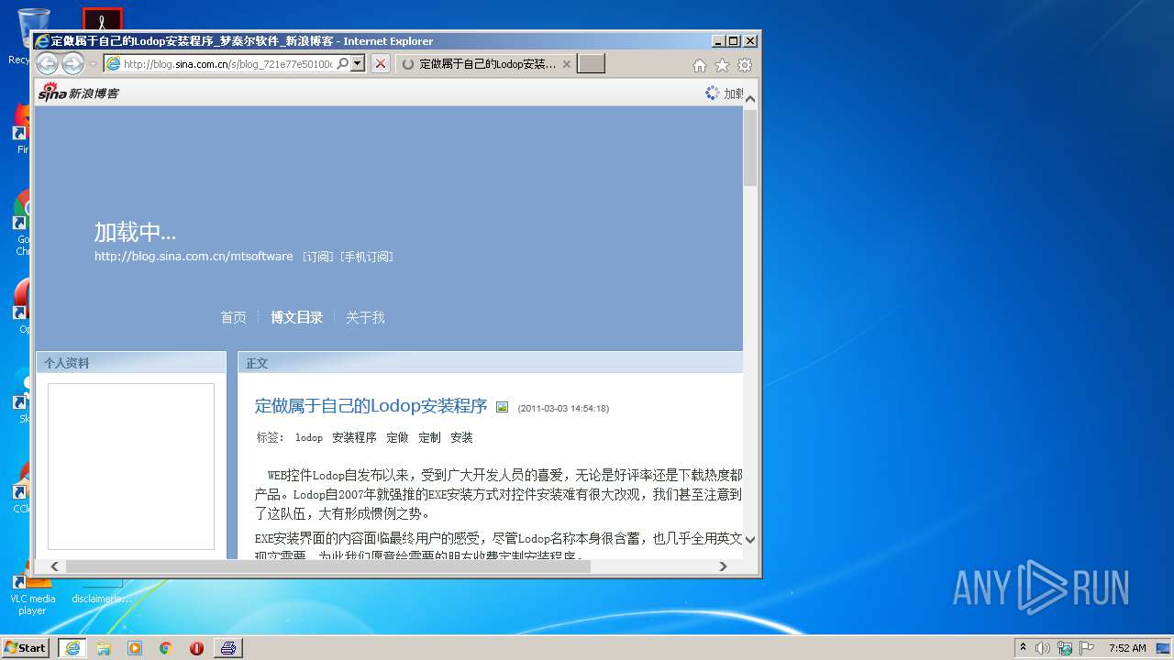This screenshot has height=660, width=1174.
Task: Click the lodop tag
Action: tap(309, 437)
